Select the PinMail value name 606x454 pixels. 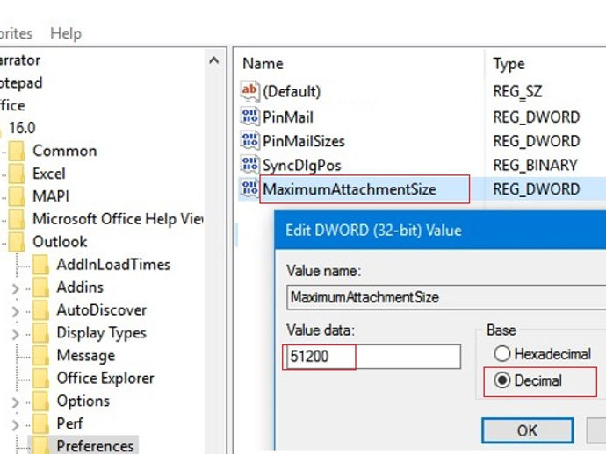click(x=288, y=117)
